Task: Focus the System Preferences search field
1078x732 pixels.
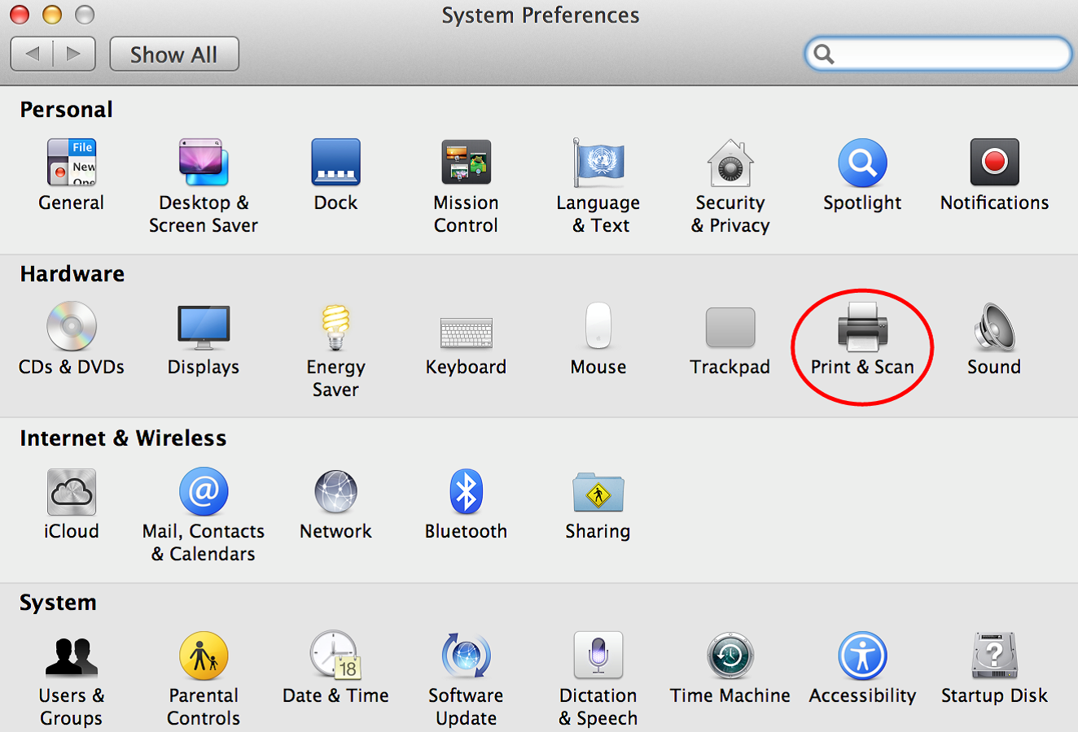Action: click(x=938, y=54)
